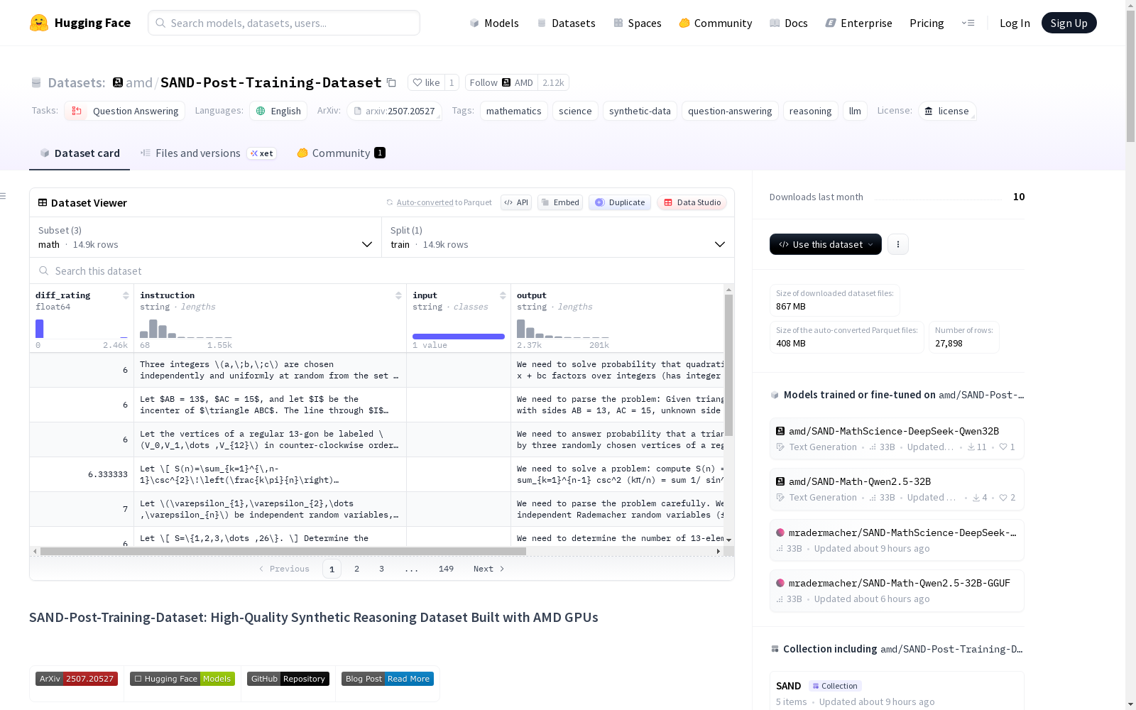The image size is (1136, 710).
Task: Go to Datasets in top navigation
Action: pyautogui.click(x=566, y=23)
